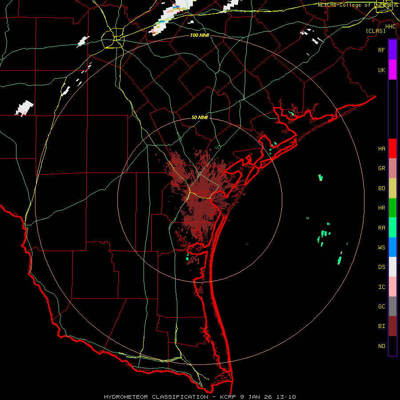Click the "[CLAS]" units label
This screenshot has width=400, height=400.
376,31
